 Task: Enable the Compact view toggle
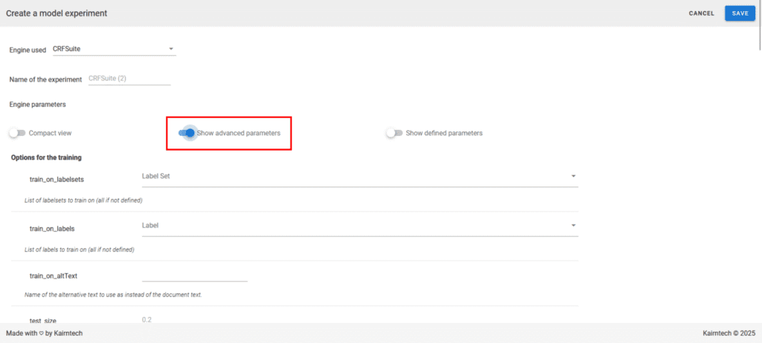pyautogui.click(x=17, y=133)
